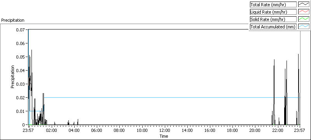Click the 18:00 time axis label
Image resolution: width=311 pixels, height=140 pixels.
pos(232,131)
